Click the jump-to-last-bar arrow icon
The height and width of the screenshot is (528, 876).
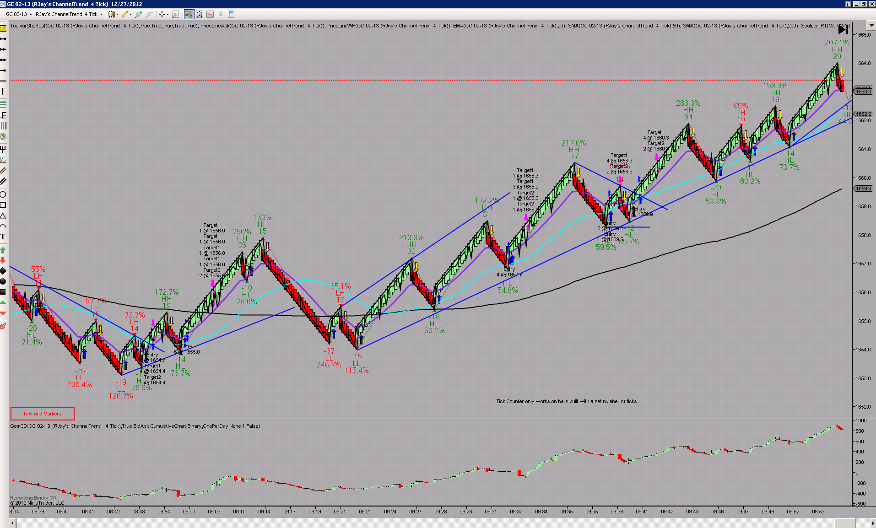coord(843,30)
